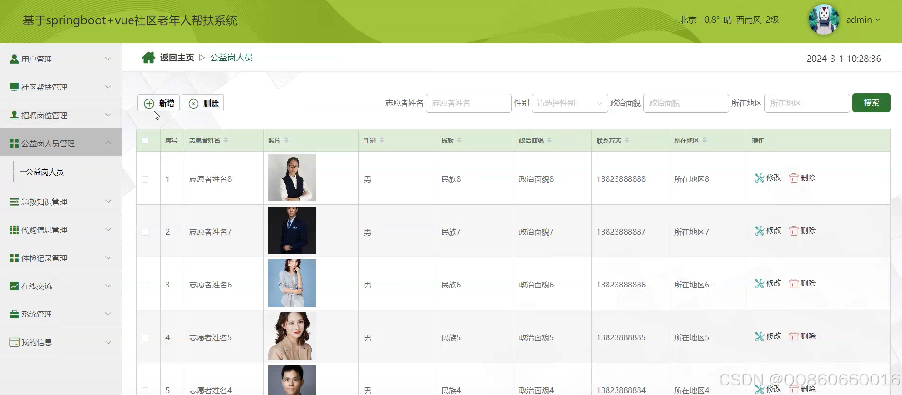Click the 招聘岗位管理 stamp icon
Image resolution: width=902 pixels, height=395 pixels.
[14, 115]
